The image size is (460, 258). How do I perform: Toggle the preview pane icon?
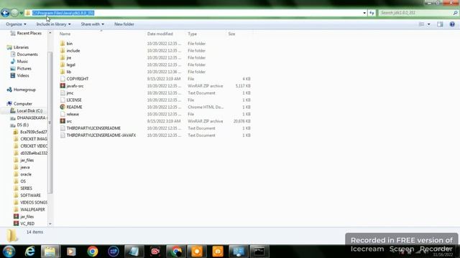[x=440, y=24]
